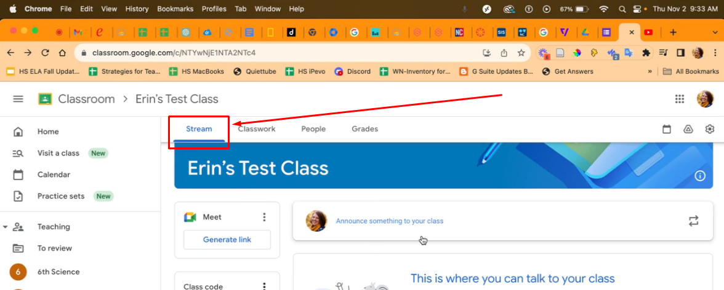Switch to the Classwork tab

coord(257,129)
